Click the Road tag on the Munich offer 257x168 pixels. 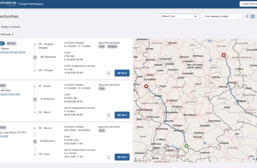(3, 127)
